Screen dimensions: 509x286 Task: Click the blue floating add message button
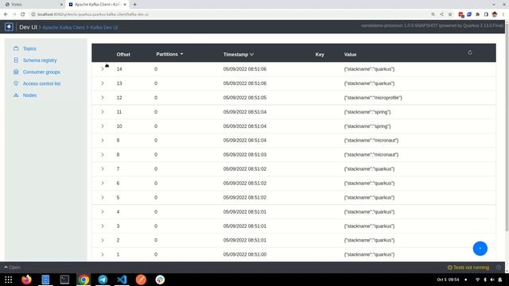[480, 249]
